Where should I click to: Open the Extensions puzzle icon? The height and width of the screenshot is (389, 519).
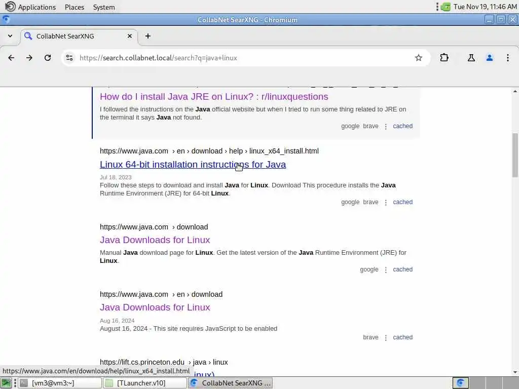444,58
